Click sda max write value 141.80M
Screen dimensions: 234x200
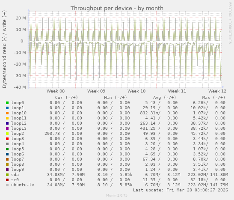tap(219, 175)
